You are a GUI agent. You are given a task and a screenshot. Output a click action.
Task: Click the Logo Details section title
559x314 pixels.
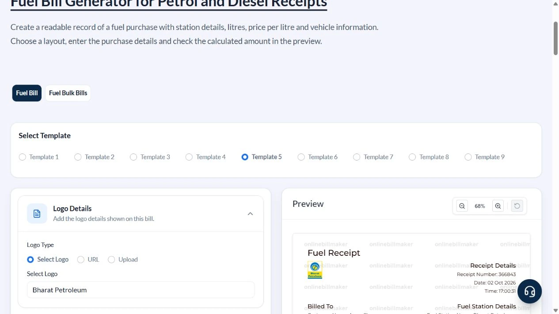(72, 209)
